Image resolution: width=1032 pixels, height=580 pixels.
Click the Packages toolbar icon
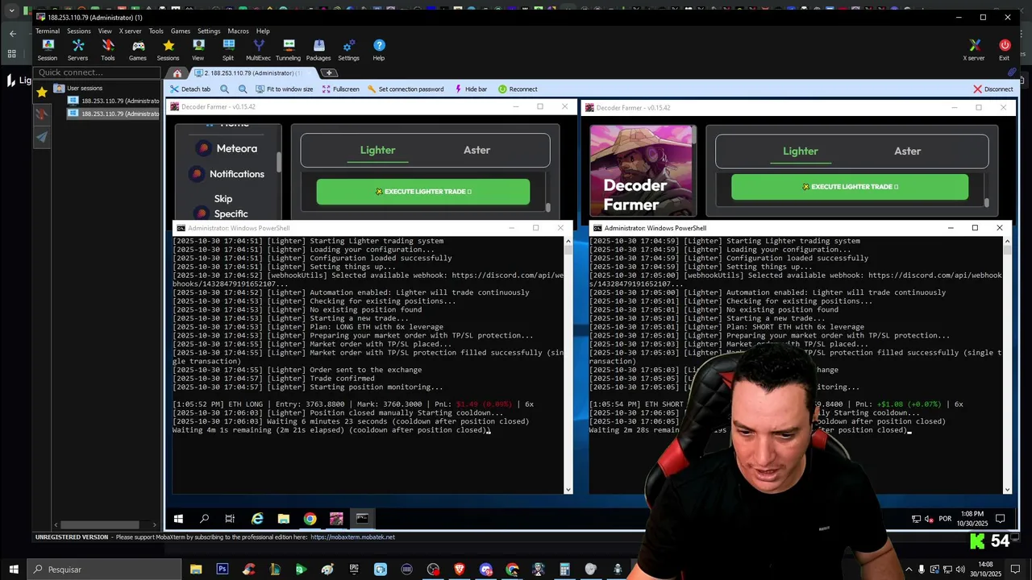pyautogui.click(x=318, y=50)
